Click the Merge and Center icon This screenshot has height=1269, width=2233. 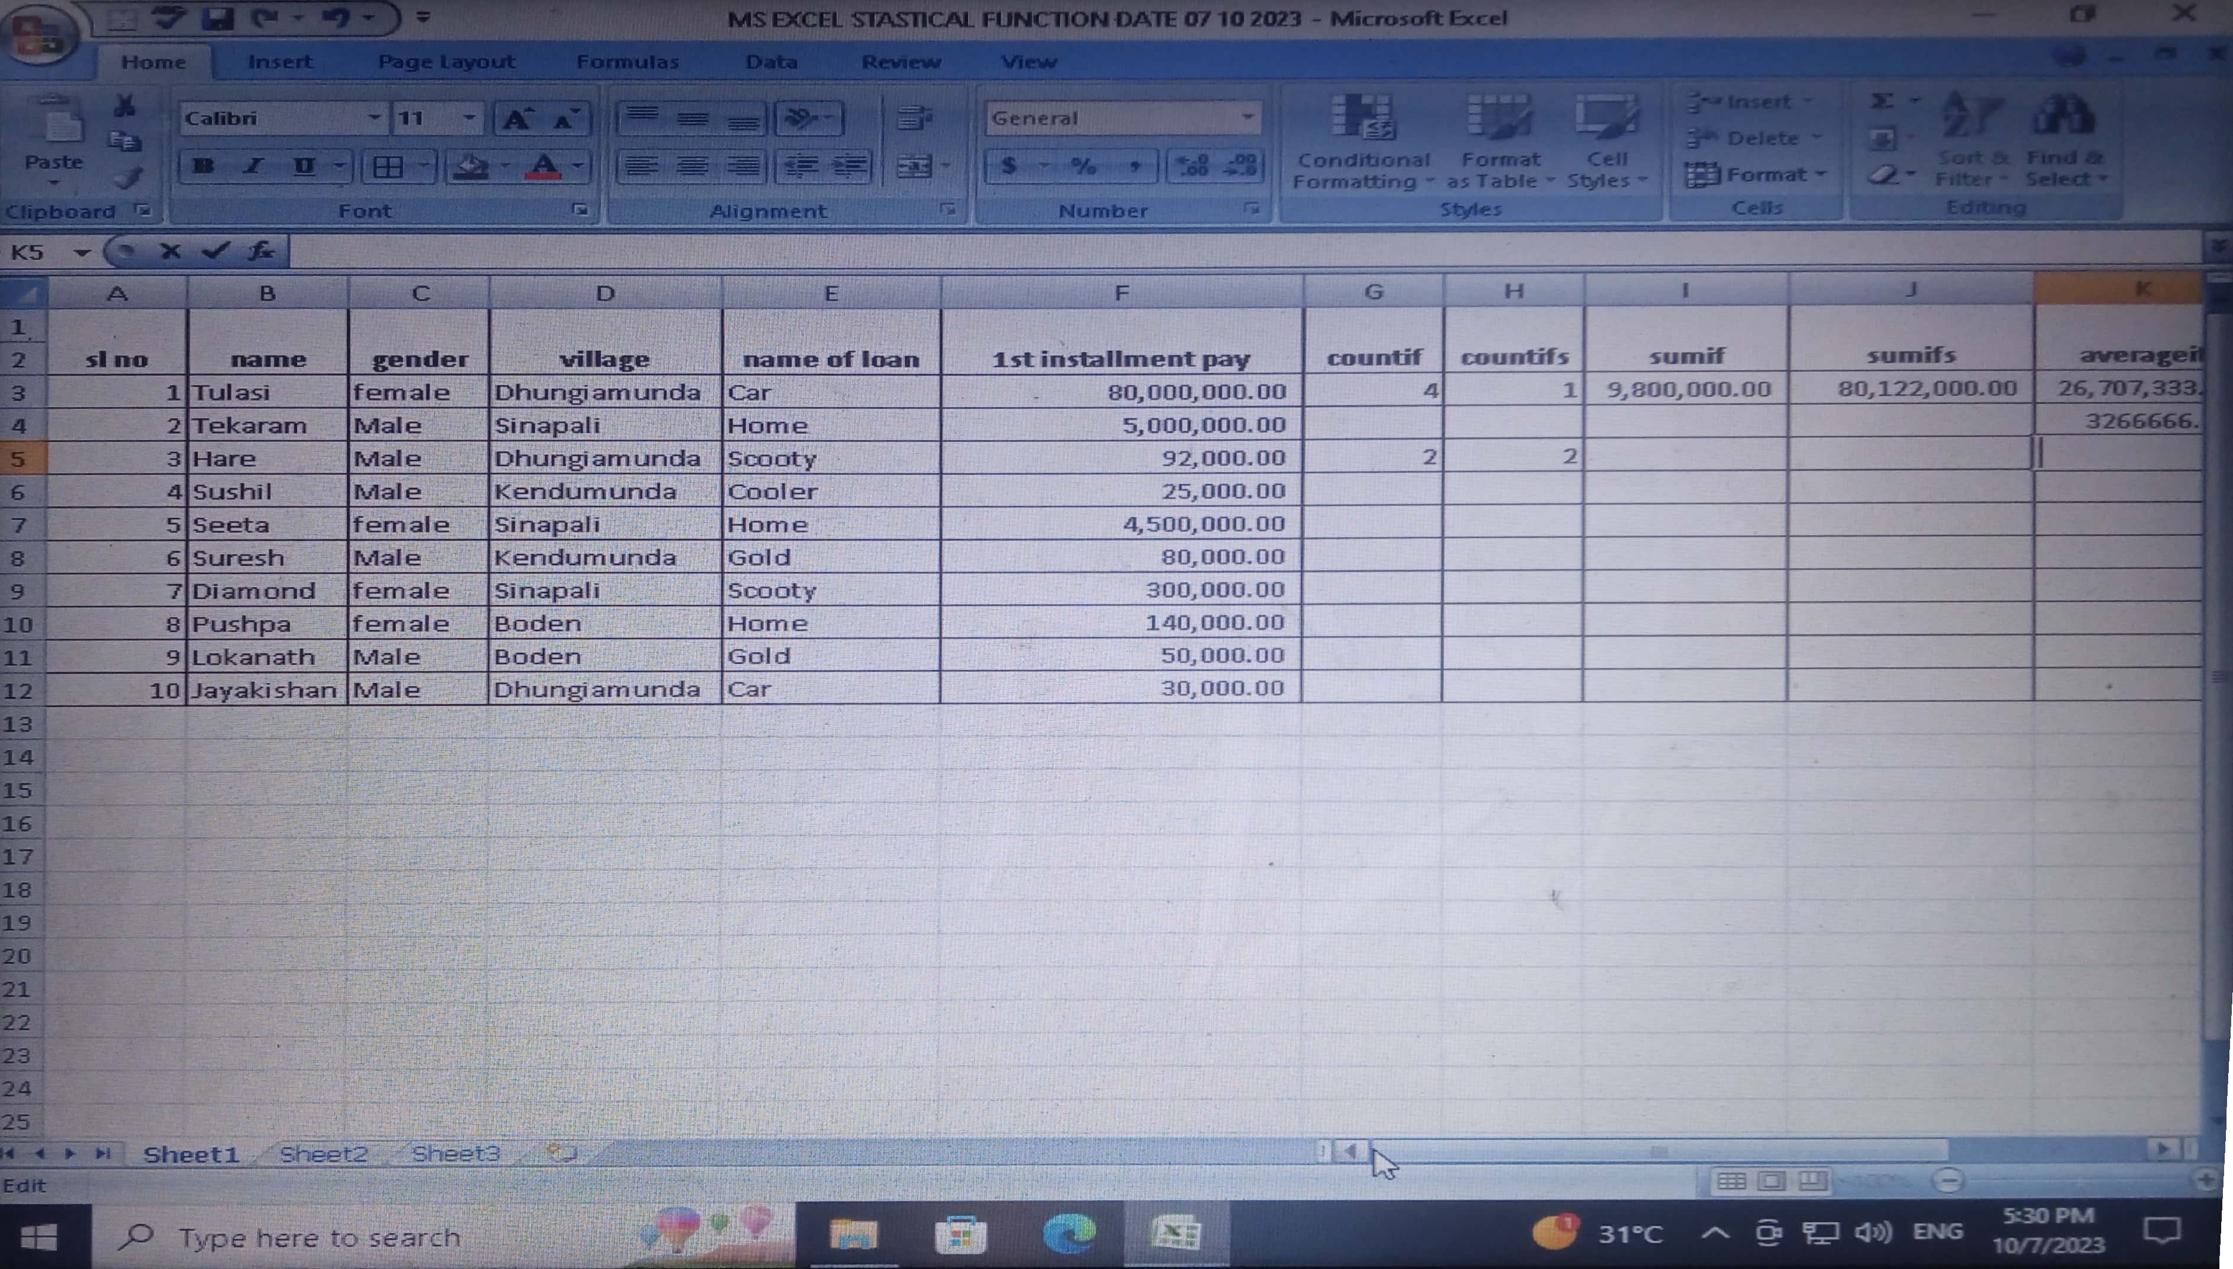[x=914, y=165]
